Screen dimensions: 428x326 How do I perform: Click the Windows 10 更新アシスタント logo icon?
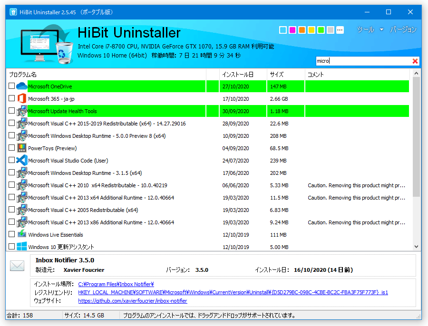[x=21, y=246]
